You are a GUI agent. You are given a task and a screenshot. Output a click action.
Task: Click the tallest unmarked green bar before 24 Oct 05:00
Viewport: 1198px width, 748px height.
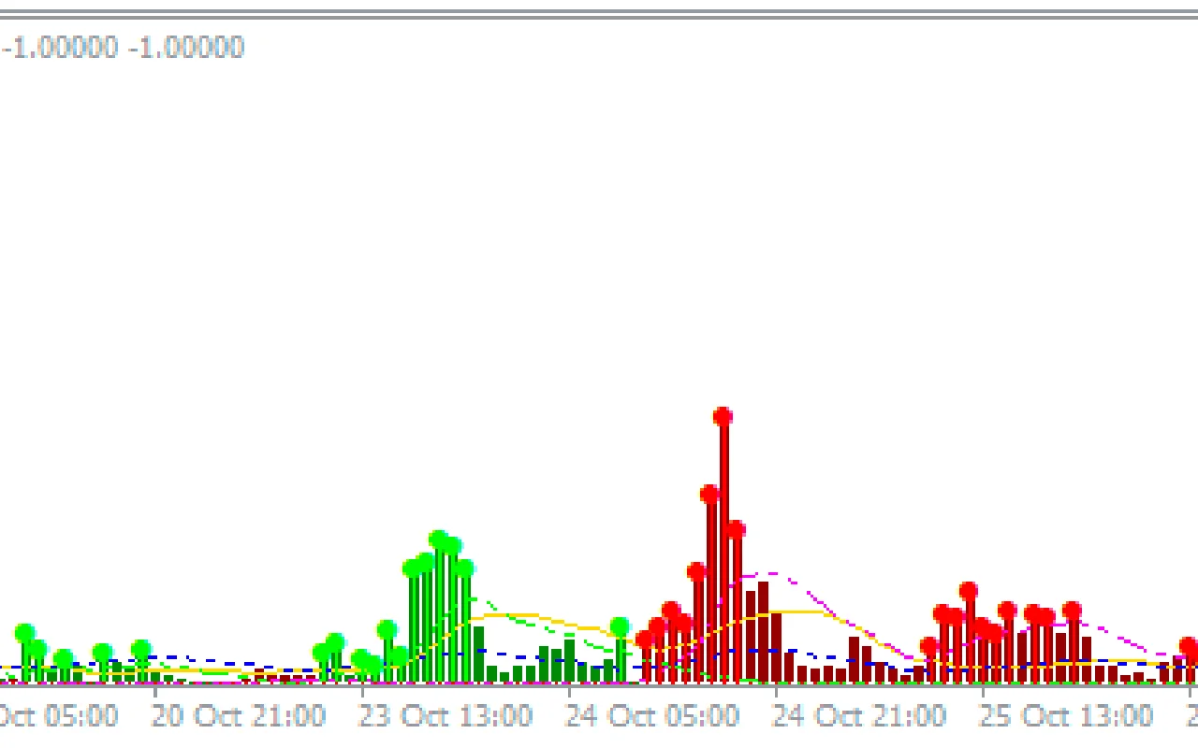pos(479,653)
